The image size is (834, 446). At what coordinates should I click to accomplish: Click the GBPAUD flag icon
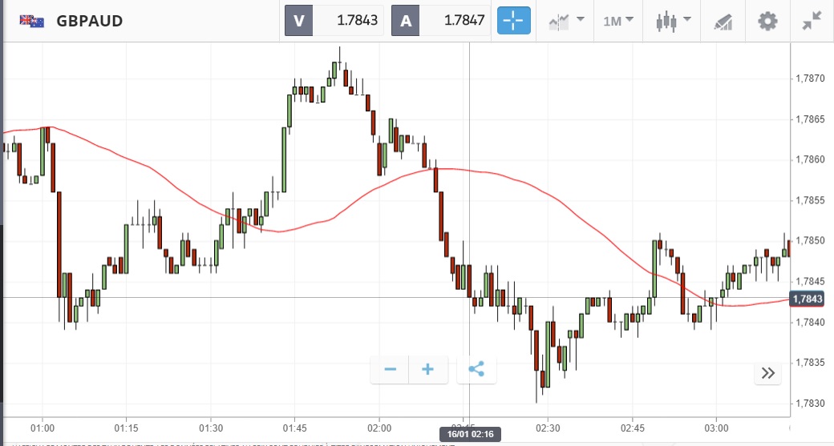click(x=32, y=21)
